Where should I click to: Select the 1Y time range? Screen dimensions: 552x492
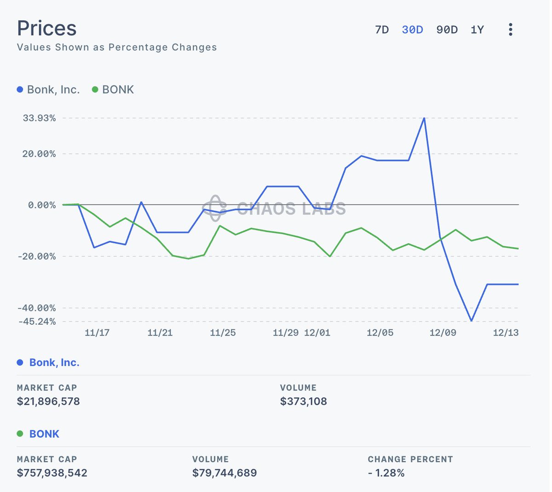(x=477, y=30)
